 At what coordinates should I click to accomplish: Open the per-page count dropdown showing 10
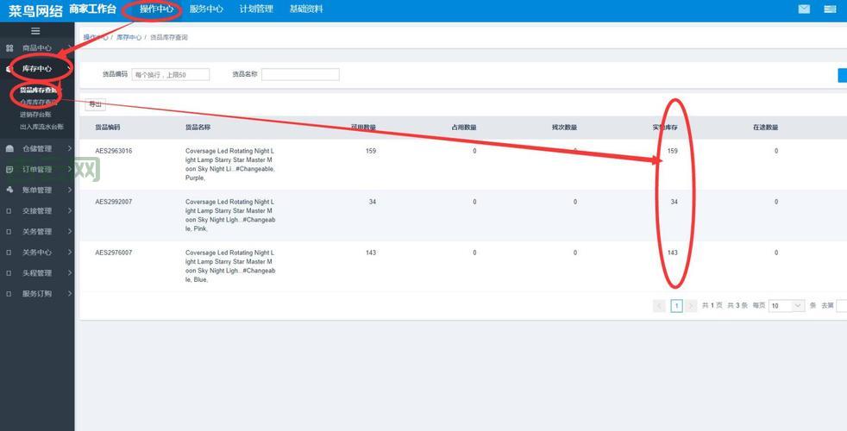(x=787, y=306)
